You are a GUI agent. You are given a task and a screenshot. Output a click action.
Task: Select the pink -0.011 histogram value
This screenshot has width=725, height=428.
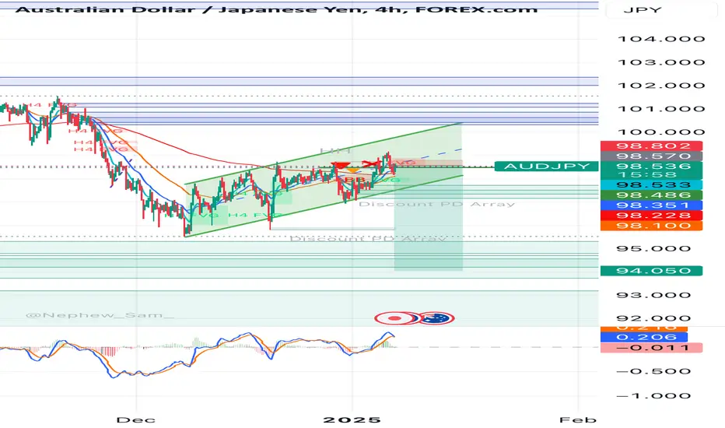(651, 348)
